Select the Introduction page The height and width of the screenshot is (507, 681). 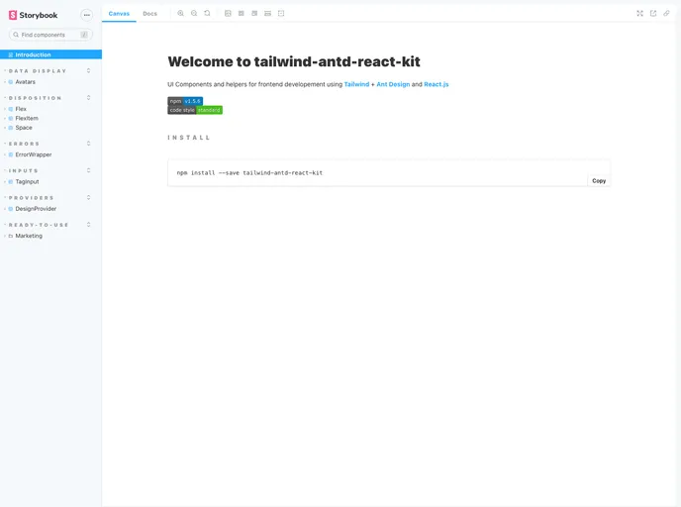[x=50, y=54]
